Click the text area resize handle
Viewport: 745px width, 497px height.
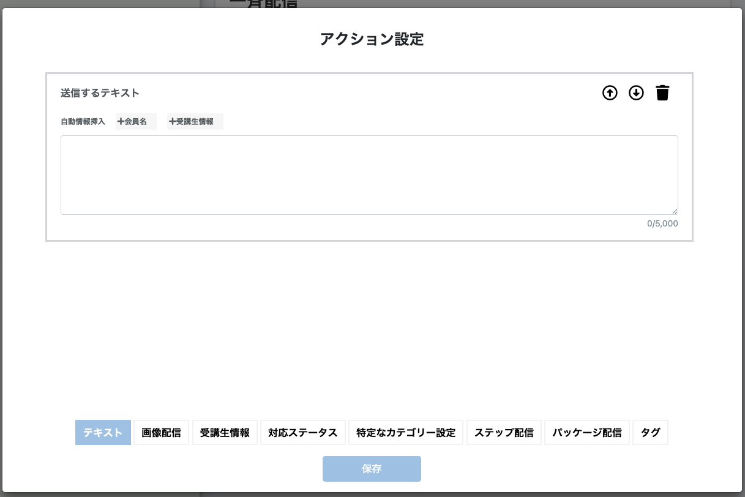pyautogui.click(x=674, y=211)
